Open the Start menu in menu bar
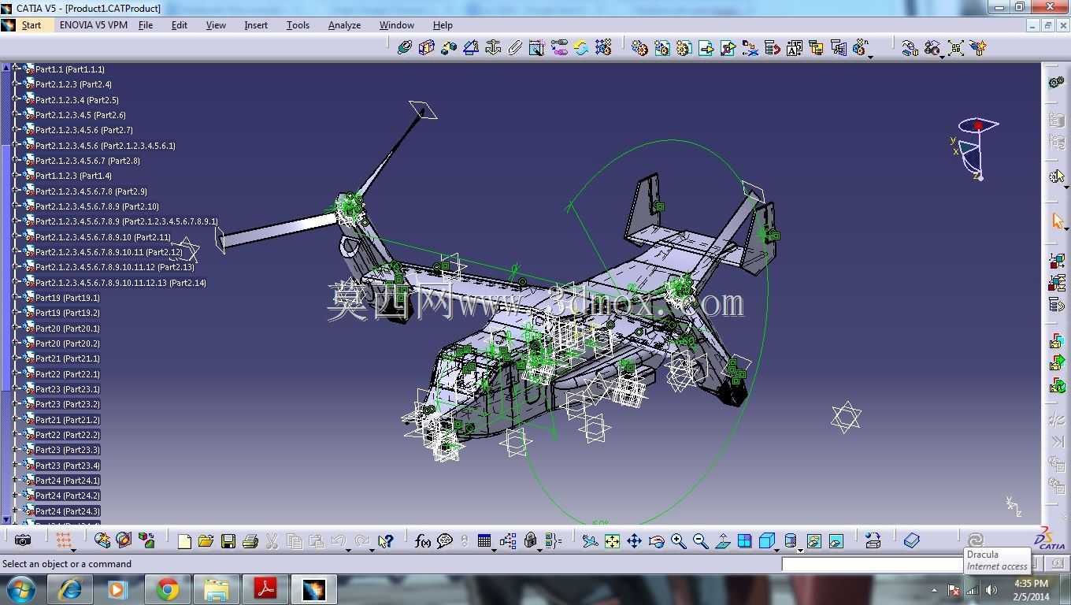1071x605 pixels. coord(31,25)
